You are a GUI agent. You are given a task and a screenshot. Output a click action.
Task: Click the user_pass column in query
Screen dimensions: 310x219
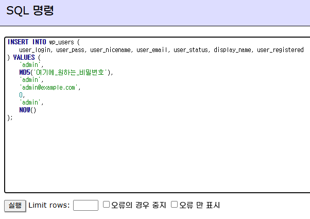click(71, 49)
